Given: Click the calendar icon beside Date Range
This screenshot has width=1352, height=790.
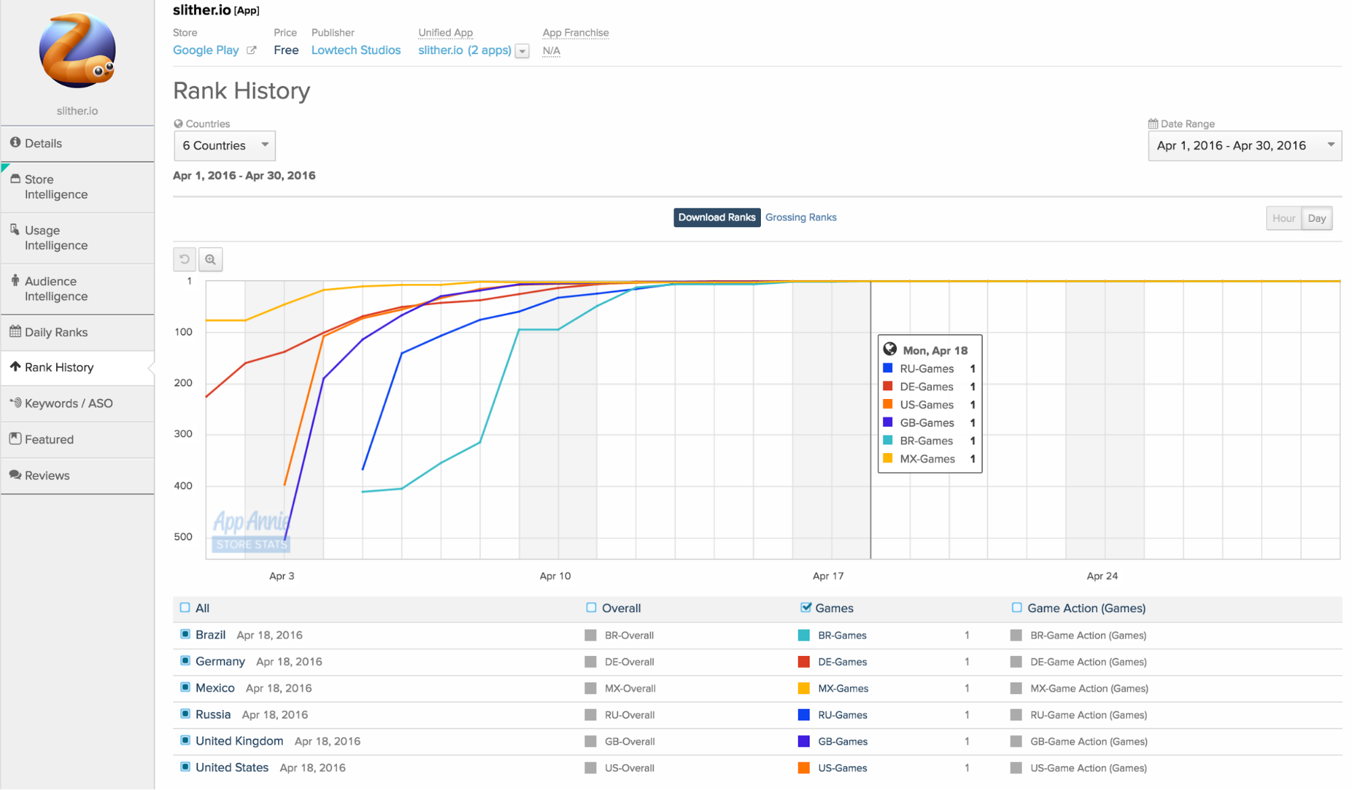Looking at the screenshot, I should pos(1153,124).
